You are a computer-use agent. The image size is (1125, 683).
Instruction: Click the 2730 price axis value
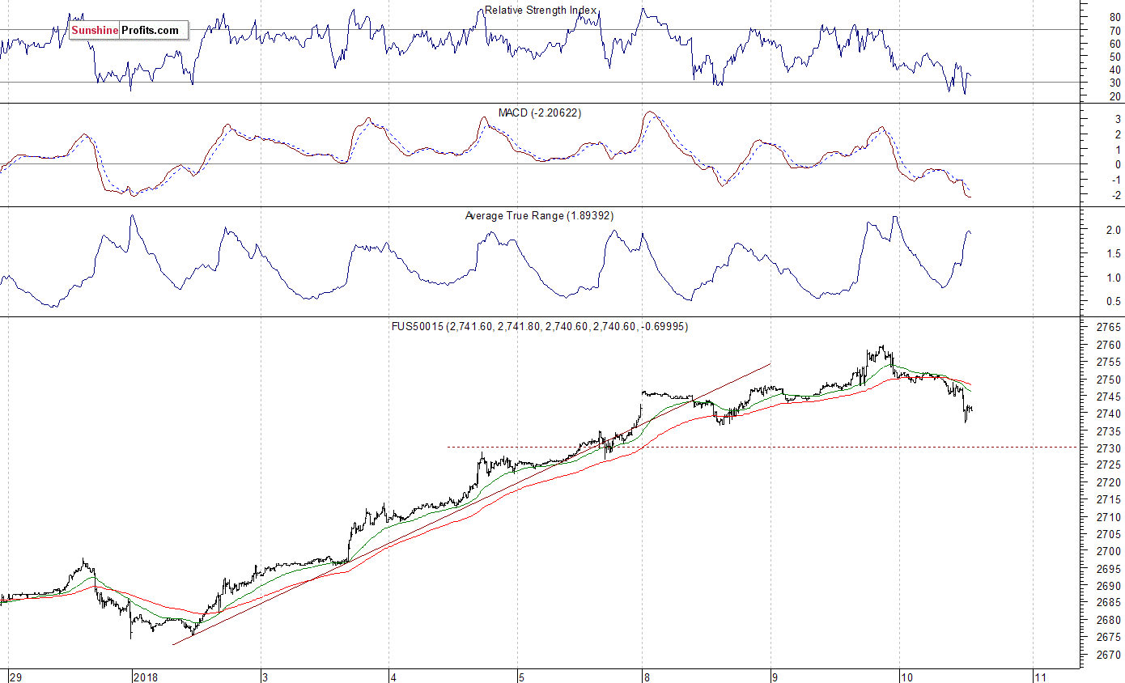[1108, 448]
